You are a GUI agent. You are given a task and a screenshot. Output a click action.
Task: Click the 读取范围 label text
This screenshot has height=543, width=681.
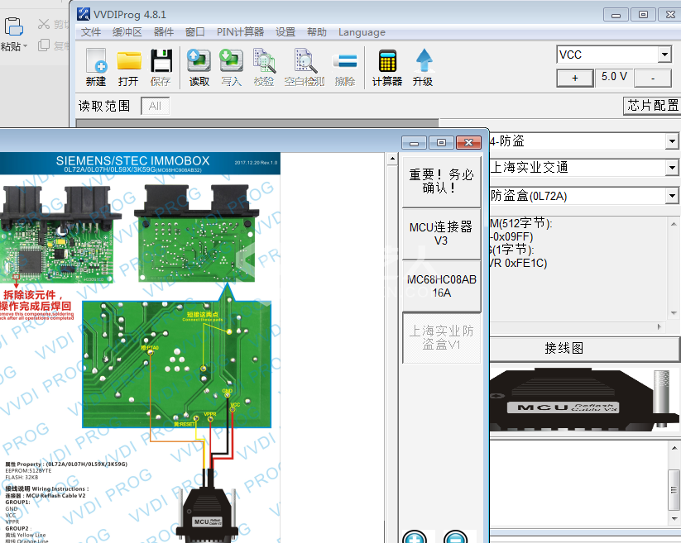104,106
